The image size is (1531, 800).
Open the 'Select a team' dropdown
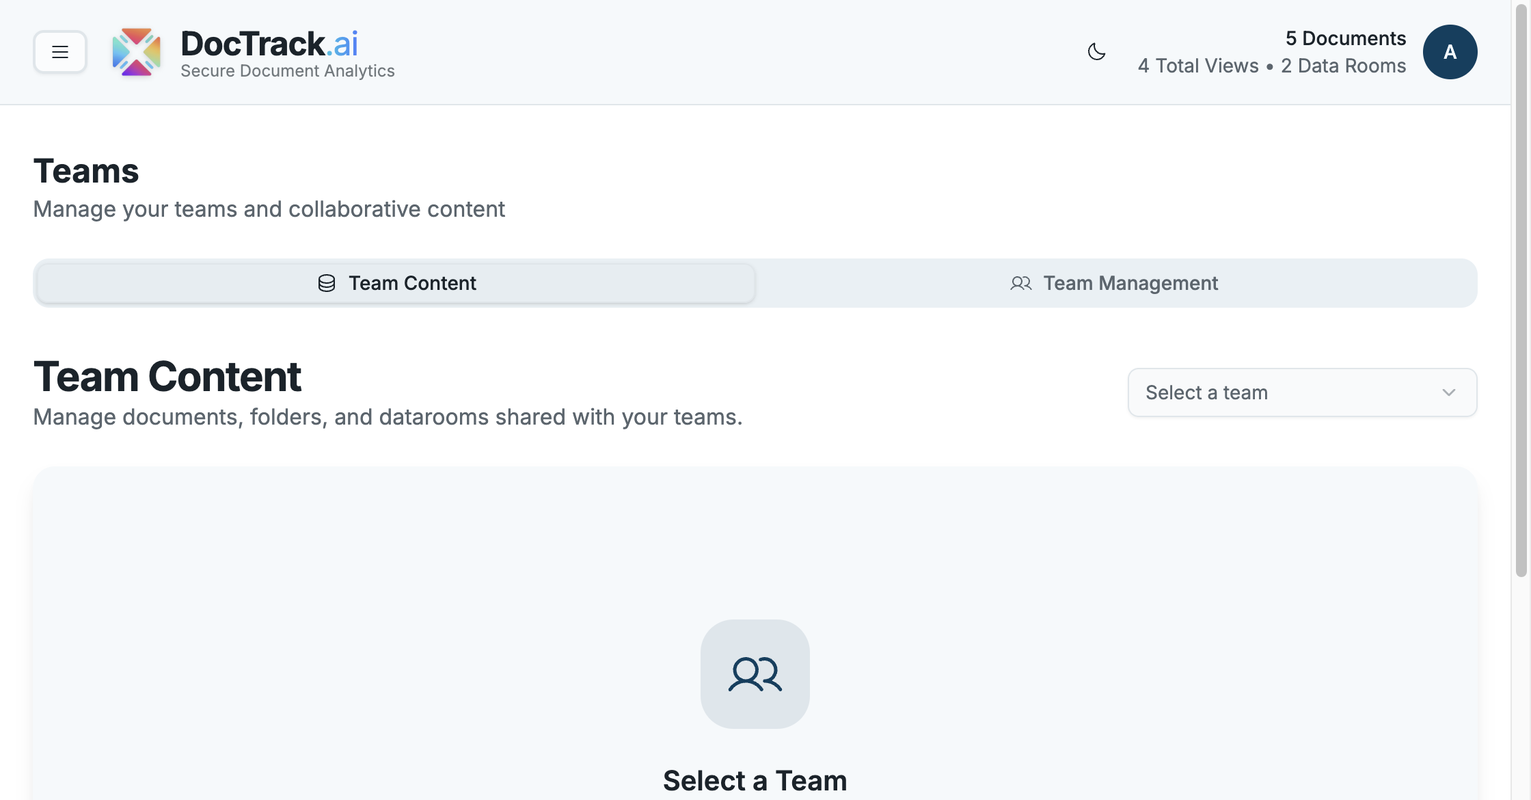1302,392
